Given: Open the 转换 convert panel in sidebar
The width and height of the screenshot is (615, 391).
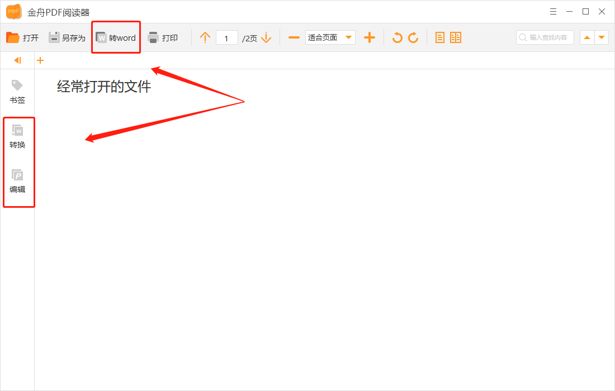Looking at the screenshot, I should point(18,136).
